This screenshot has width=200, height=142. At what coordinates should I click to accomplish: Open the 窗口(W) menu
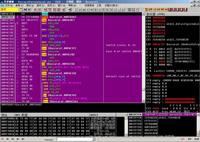[x=62, y=5]
